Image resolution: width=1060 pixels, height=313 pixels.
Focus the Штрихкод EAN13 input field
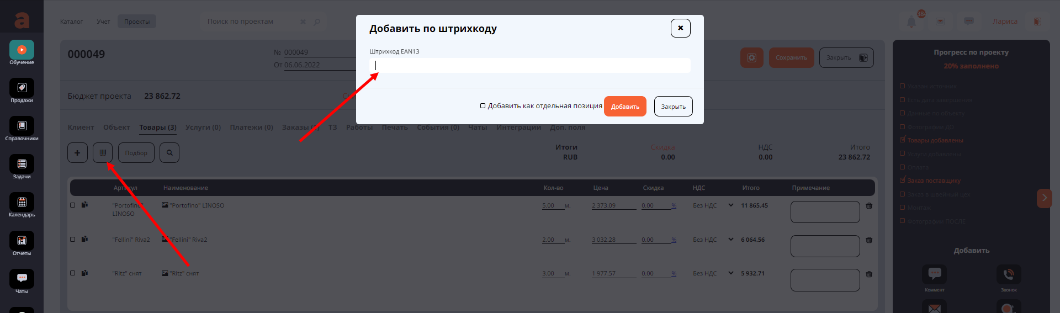click(x=530, y=66)
